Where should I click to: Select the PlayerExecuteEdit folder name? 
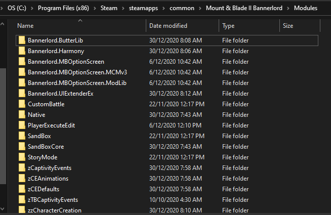[51, 125]
